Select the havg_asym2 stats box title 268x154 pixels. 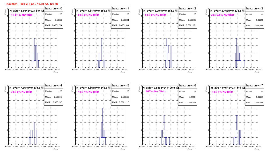(188, 9)
